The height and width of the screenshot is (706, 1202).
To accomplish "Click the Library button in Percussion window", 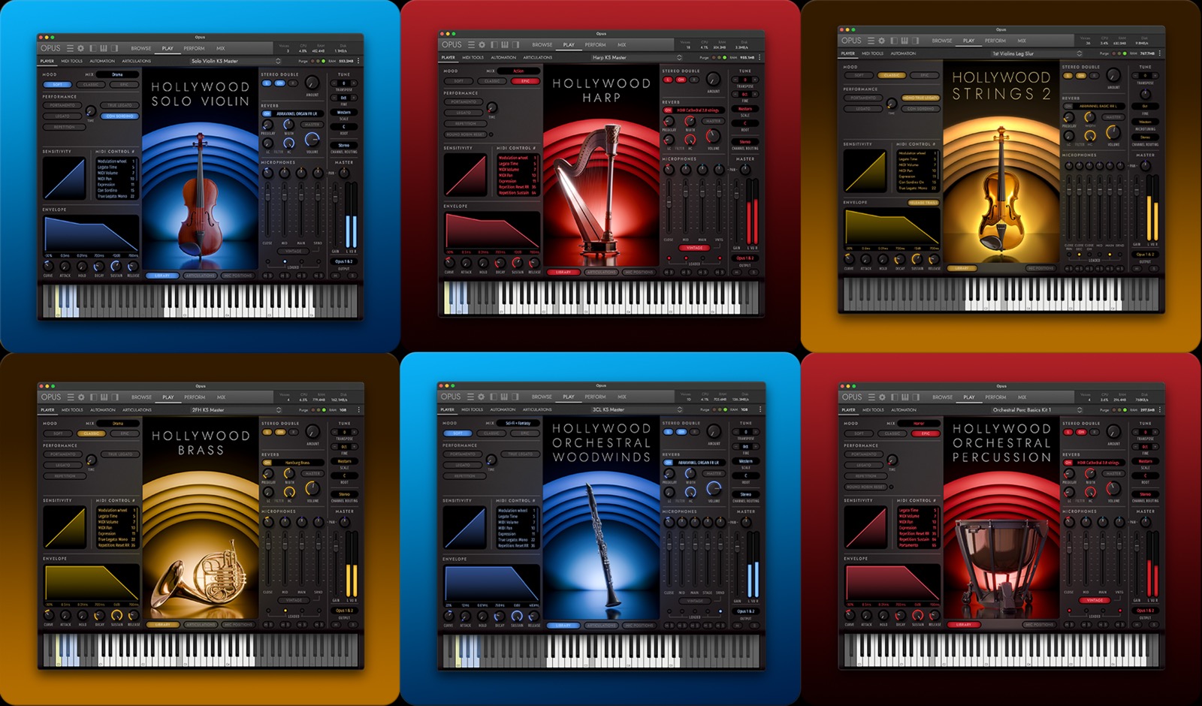I will click(964, 624).
